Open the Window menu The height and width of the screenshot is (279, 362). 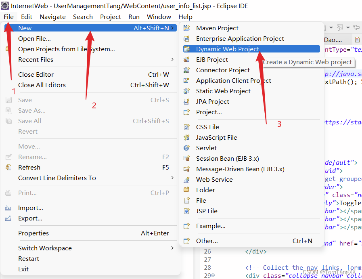[159, 17]
